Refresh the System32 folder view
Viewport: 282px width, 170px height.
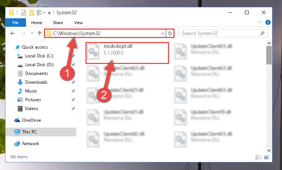(x=170, y=33)
